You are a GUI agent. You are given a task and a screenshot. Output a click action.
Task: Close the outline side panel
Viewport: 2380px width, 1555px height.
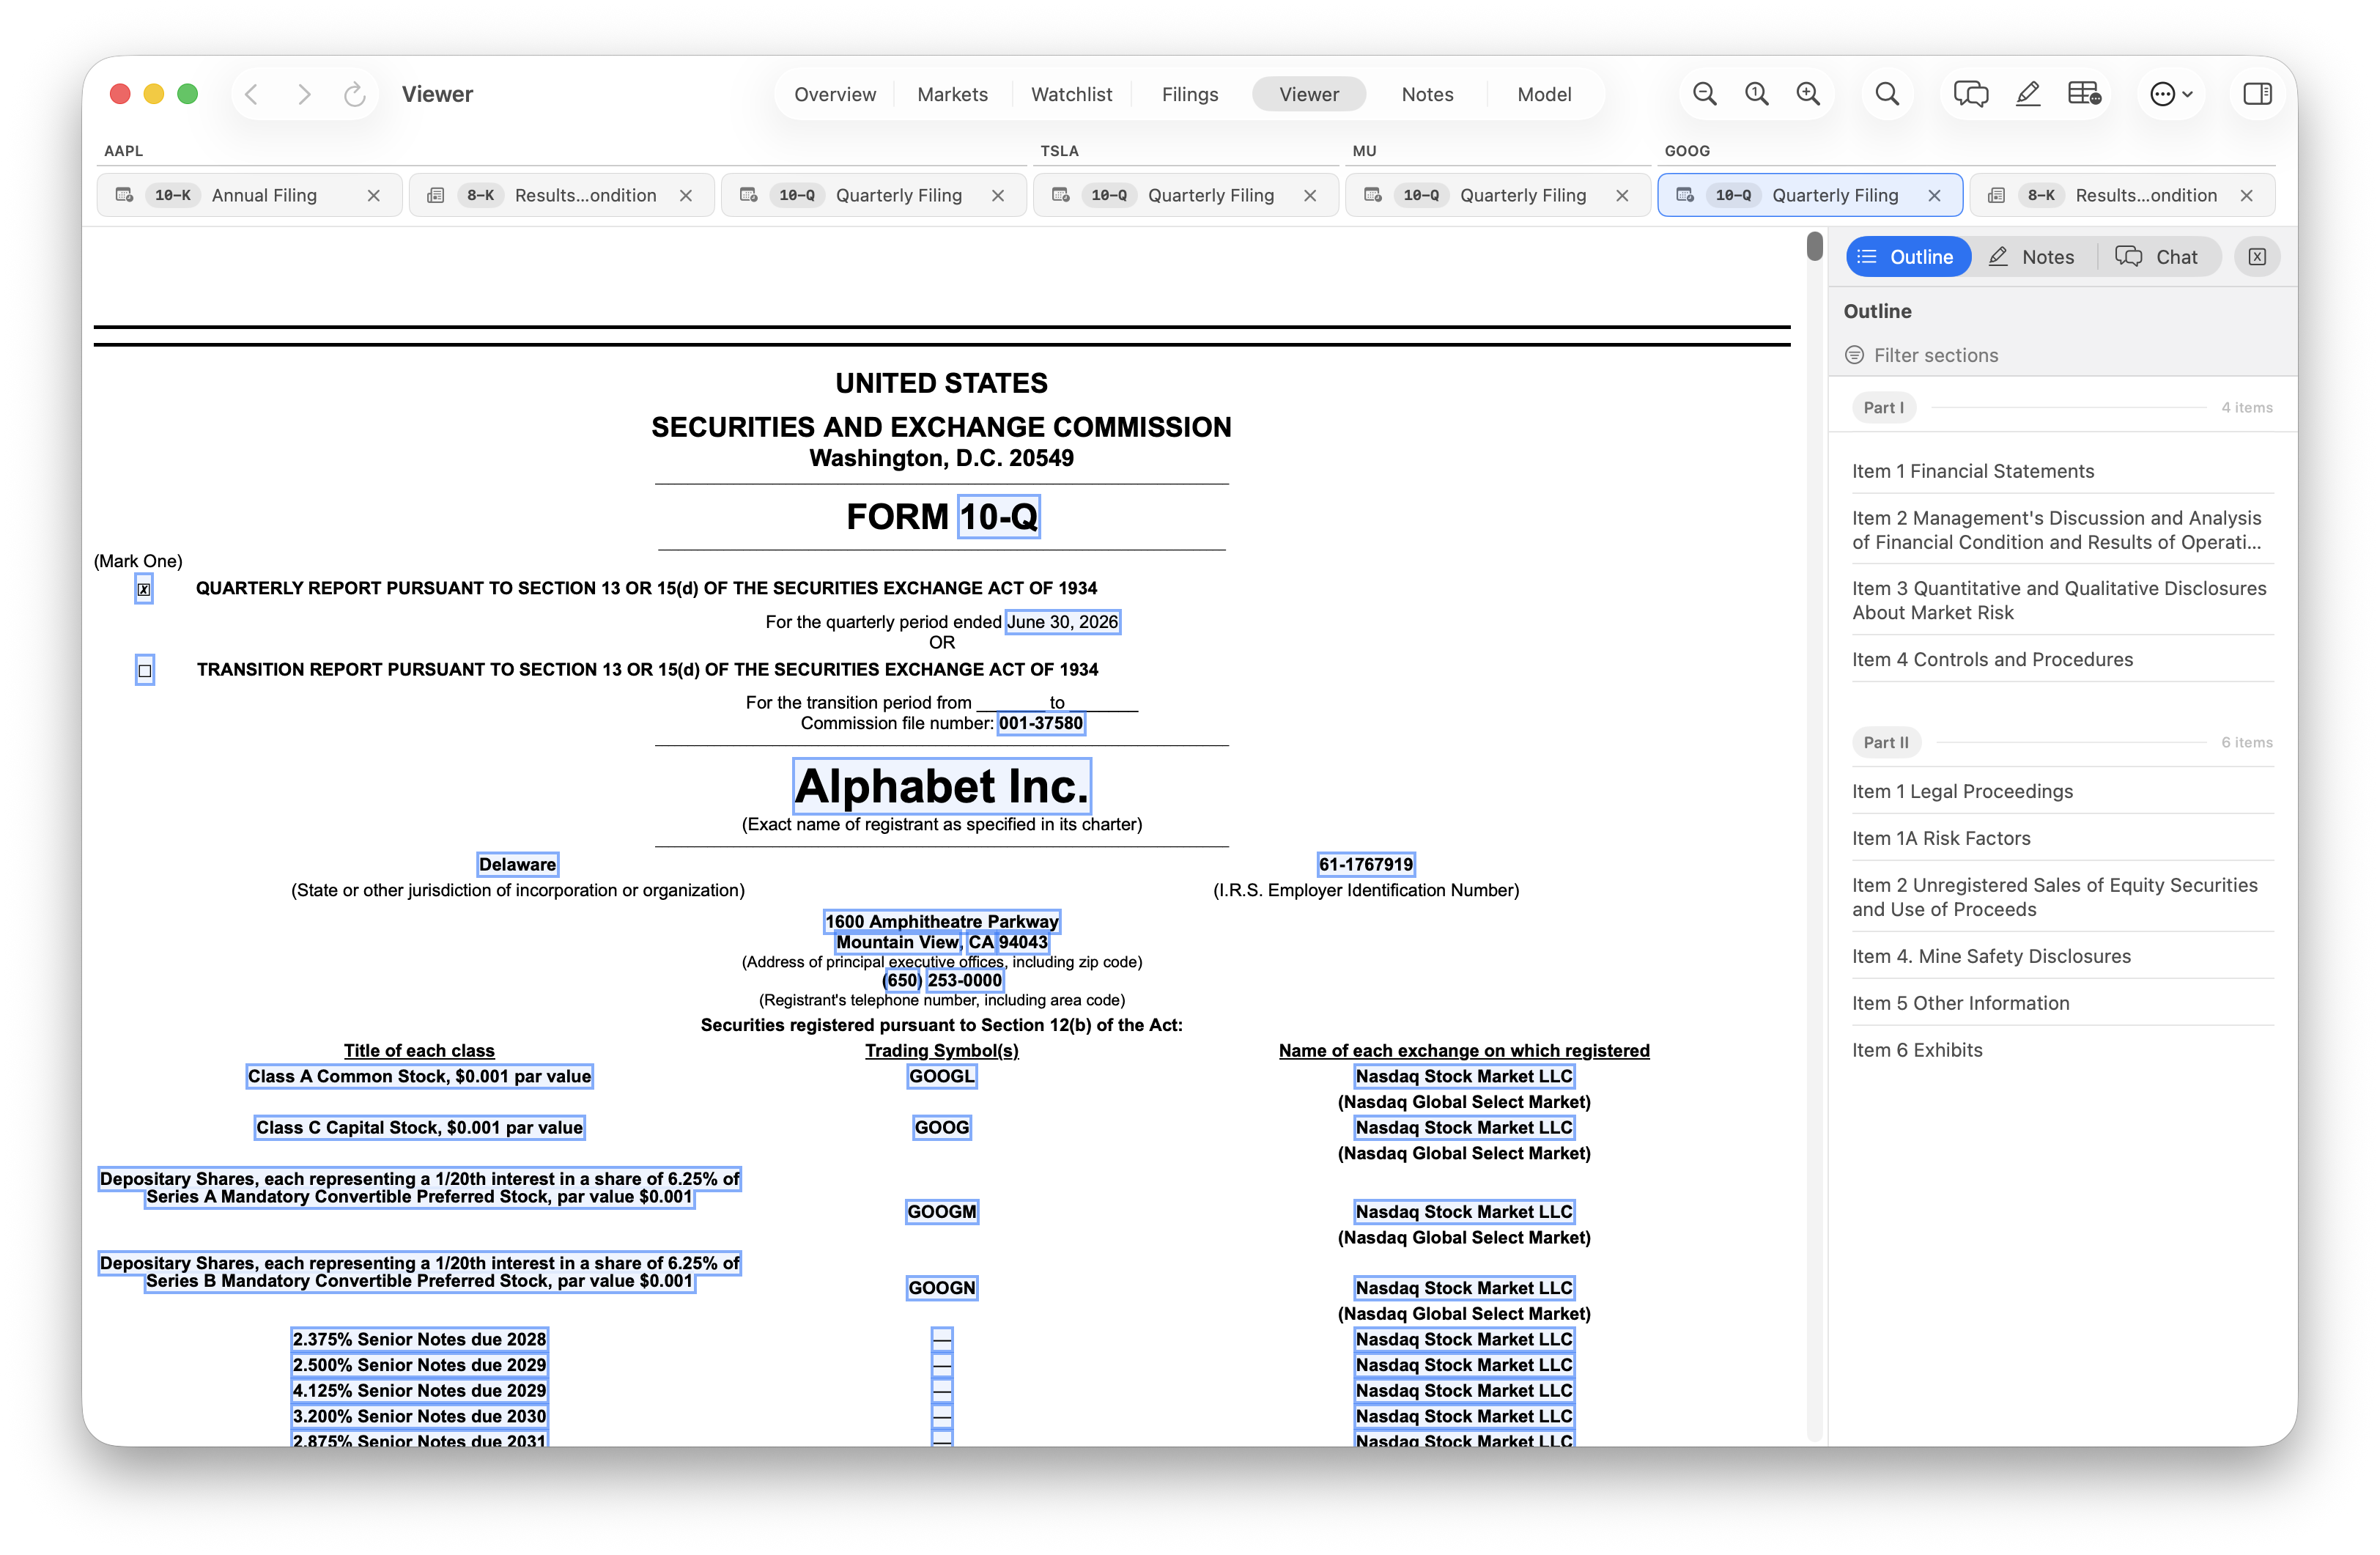(x=2258, y=257)
